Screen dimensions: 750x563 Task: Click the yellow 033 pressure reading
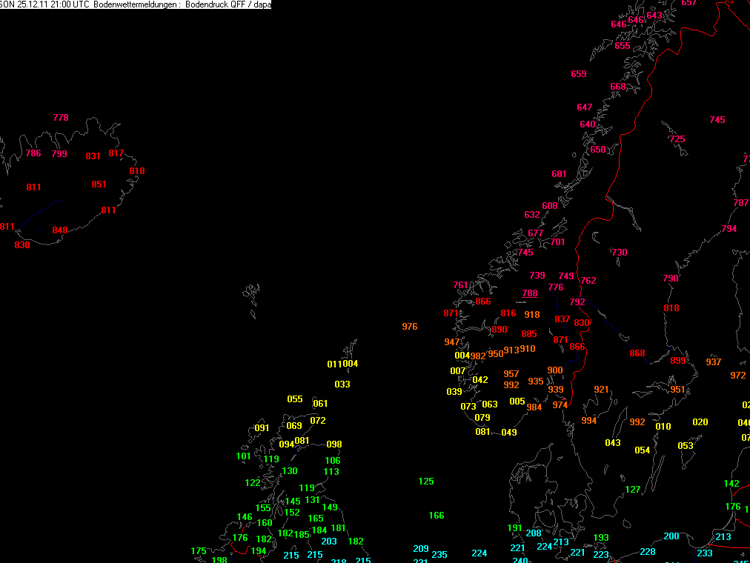pyautogui.click(x=342, y=384)
